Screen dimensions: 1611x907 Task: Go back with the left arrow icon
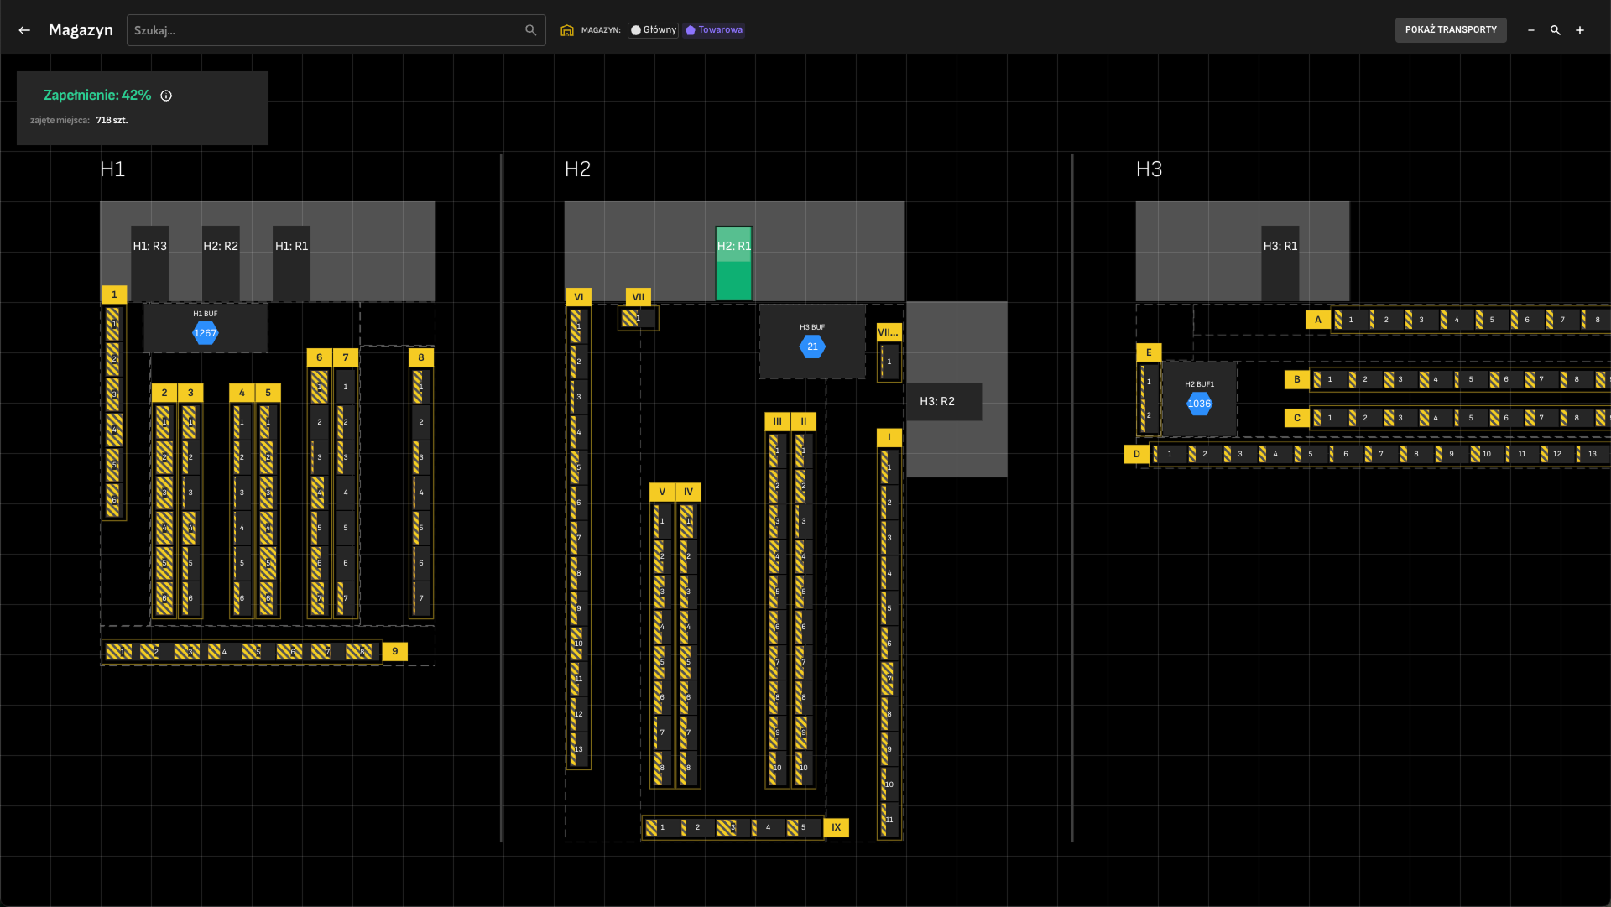tap(24, 30)
